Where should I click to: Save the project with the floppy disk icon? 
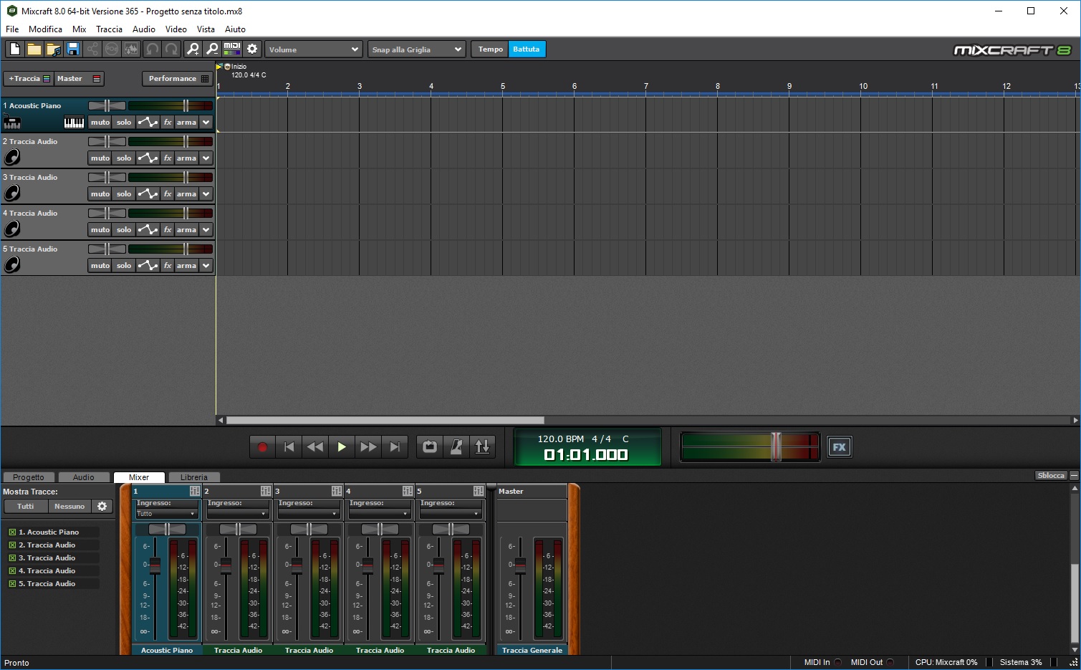pos(72,49)
